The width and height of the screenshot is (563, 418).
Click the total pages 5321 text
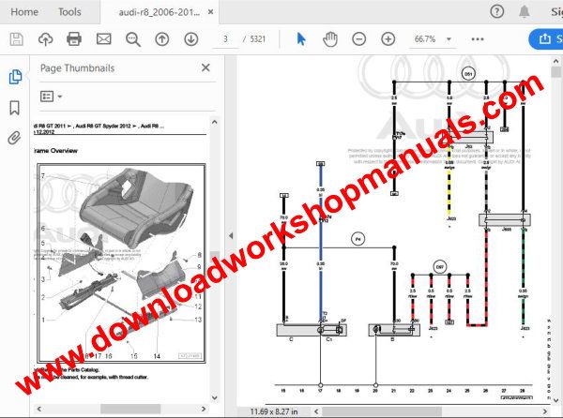click(257, 39)
